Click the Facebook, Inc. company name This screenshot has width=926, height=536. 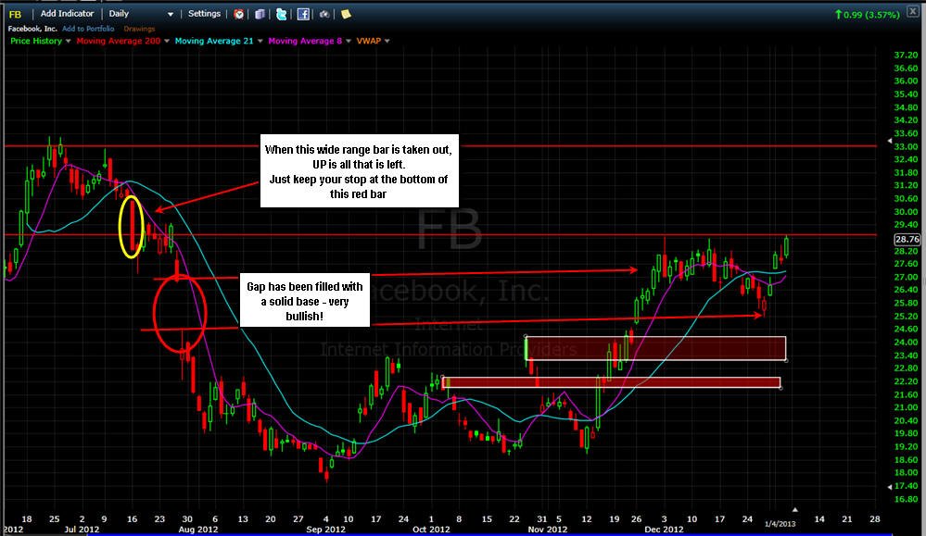(32, 29)
